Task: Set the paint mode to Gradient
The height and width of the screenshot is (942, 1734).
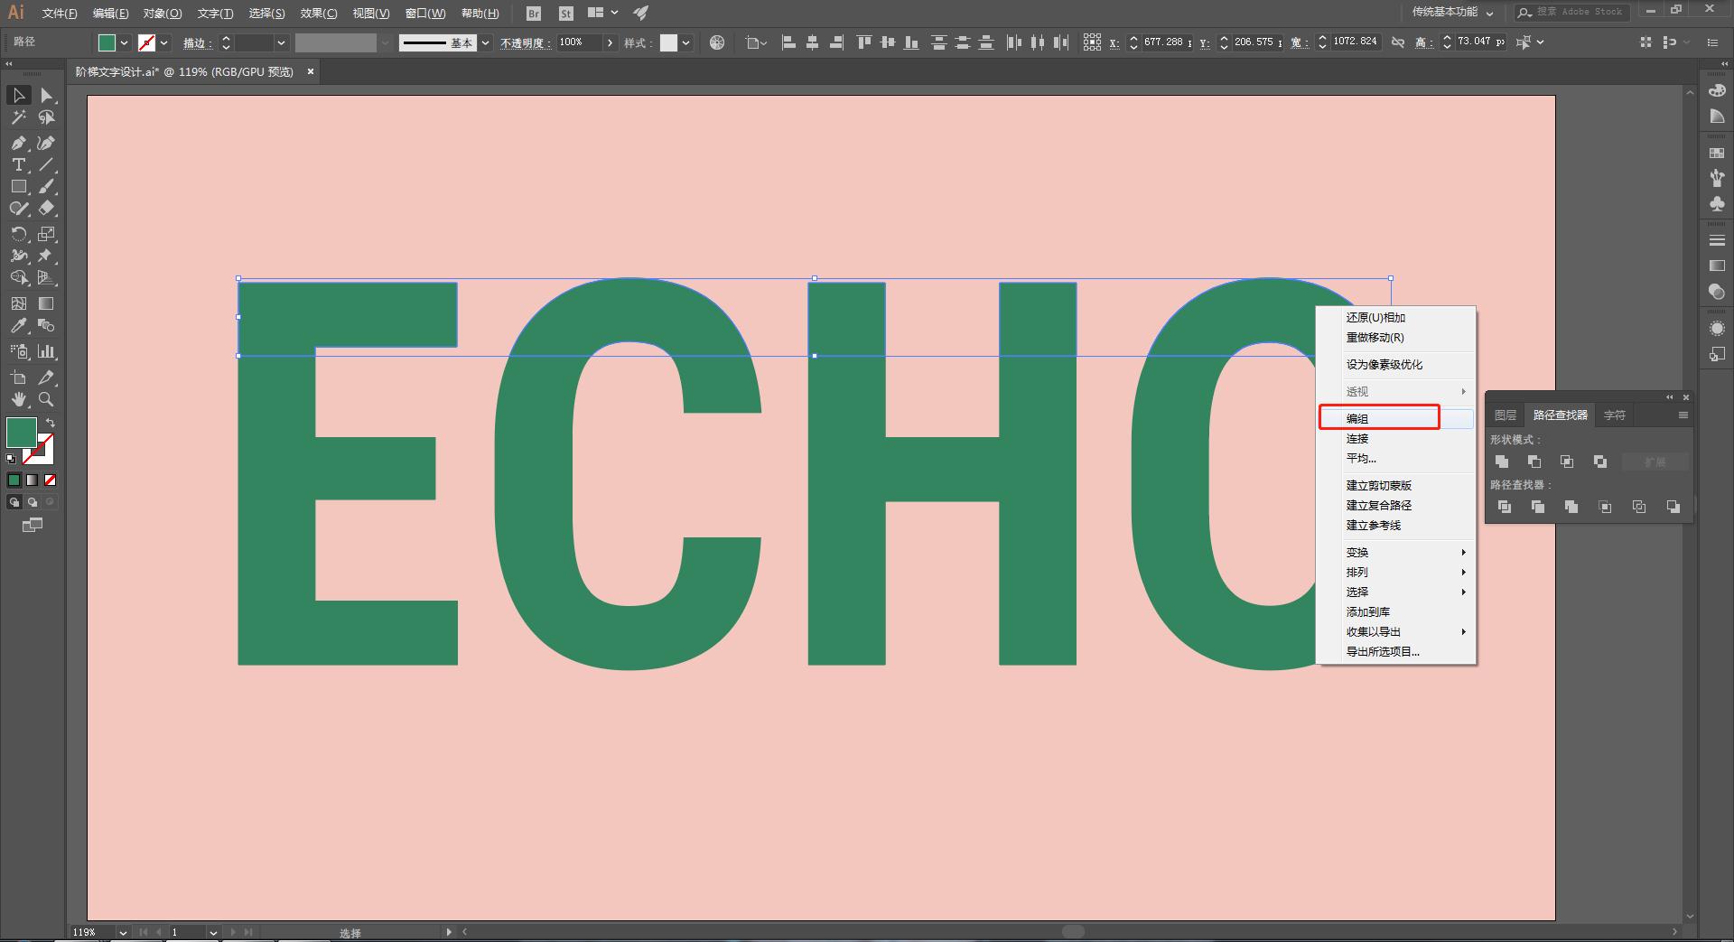Action: pyautogui.click(x=33, y=480)
